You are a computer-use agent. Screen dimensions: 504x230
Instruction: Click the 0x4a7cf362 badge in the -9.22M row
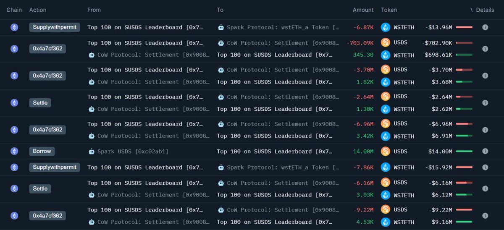coord(47,216)
